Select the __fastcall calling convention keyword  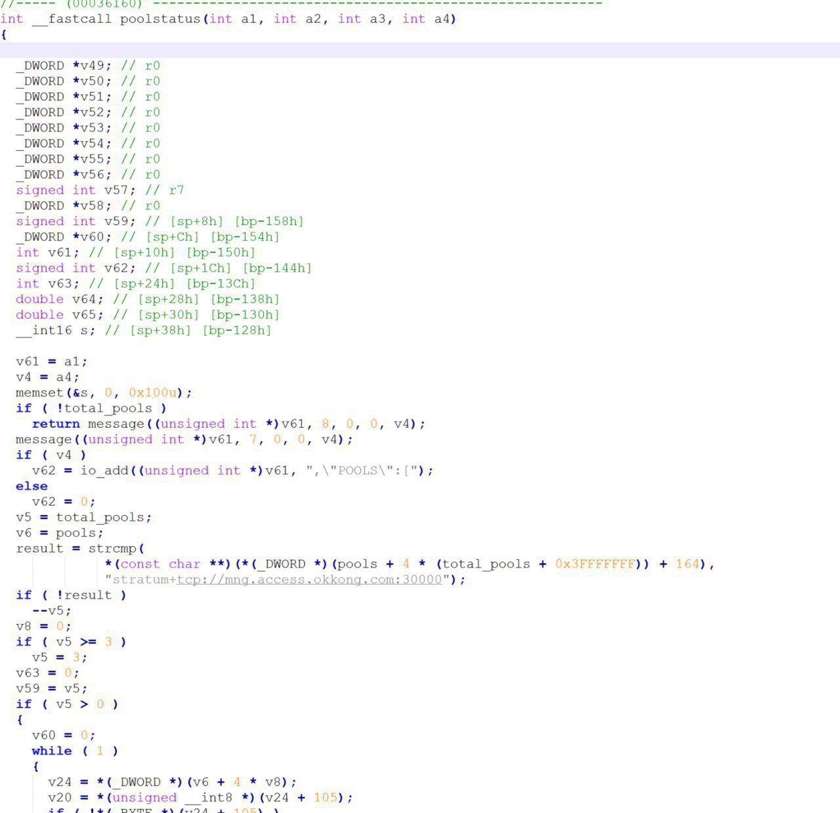point(72,19)
